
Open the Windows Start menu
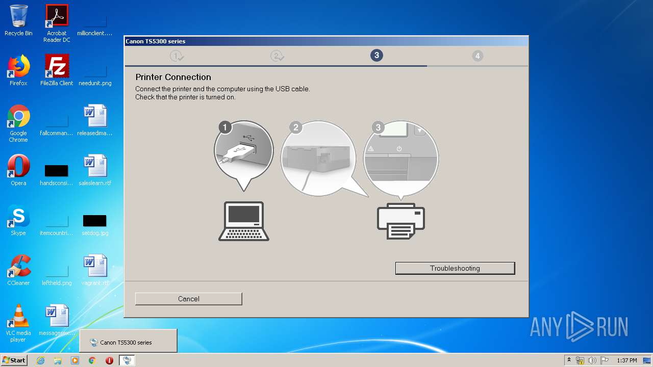pos(14,360)
